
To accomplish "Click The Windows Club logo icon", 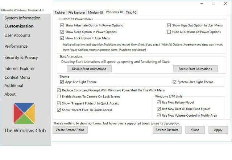I will coord(24,113).
